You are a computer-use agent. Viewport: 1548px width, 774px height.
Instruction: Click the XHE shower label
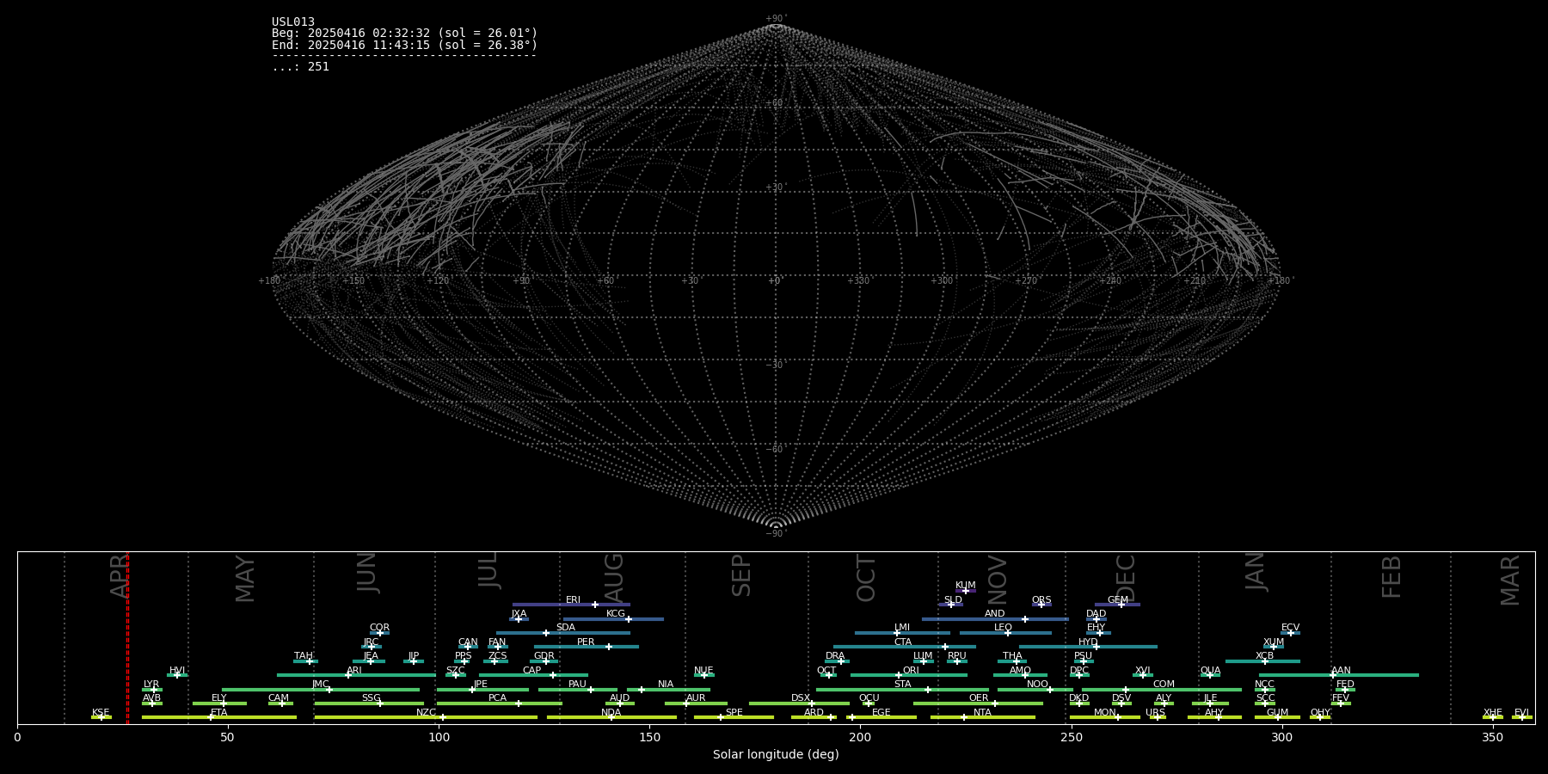pyautogui.click(x=1492, y=713)
